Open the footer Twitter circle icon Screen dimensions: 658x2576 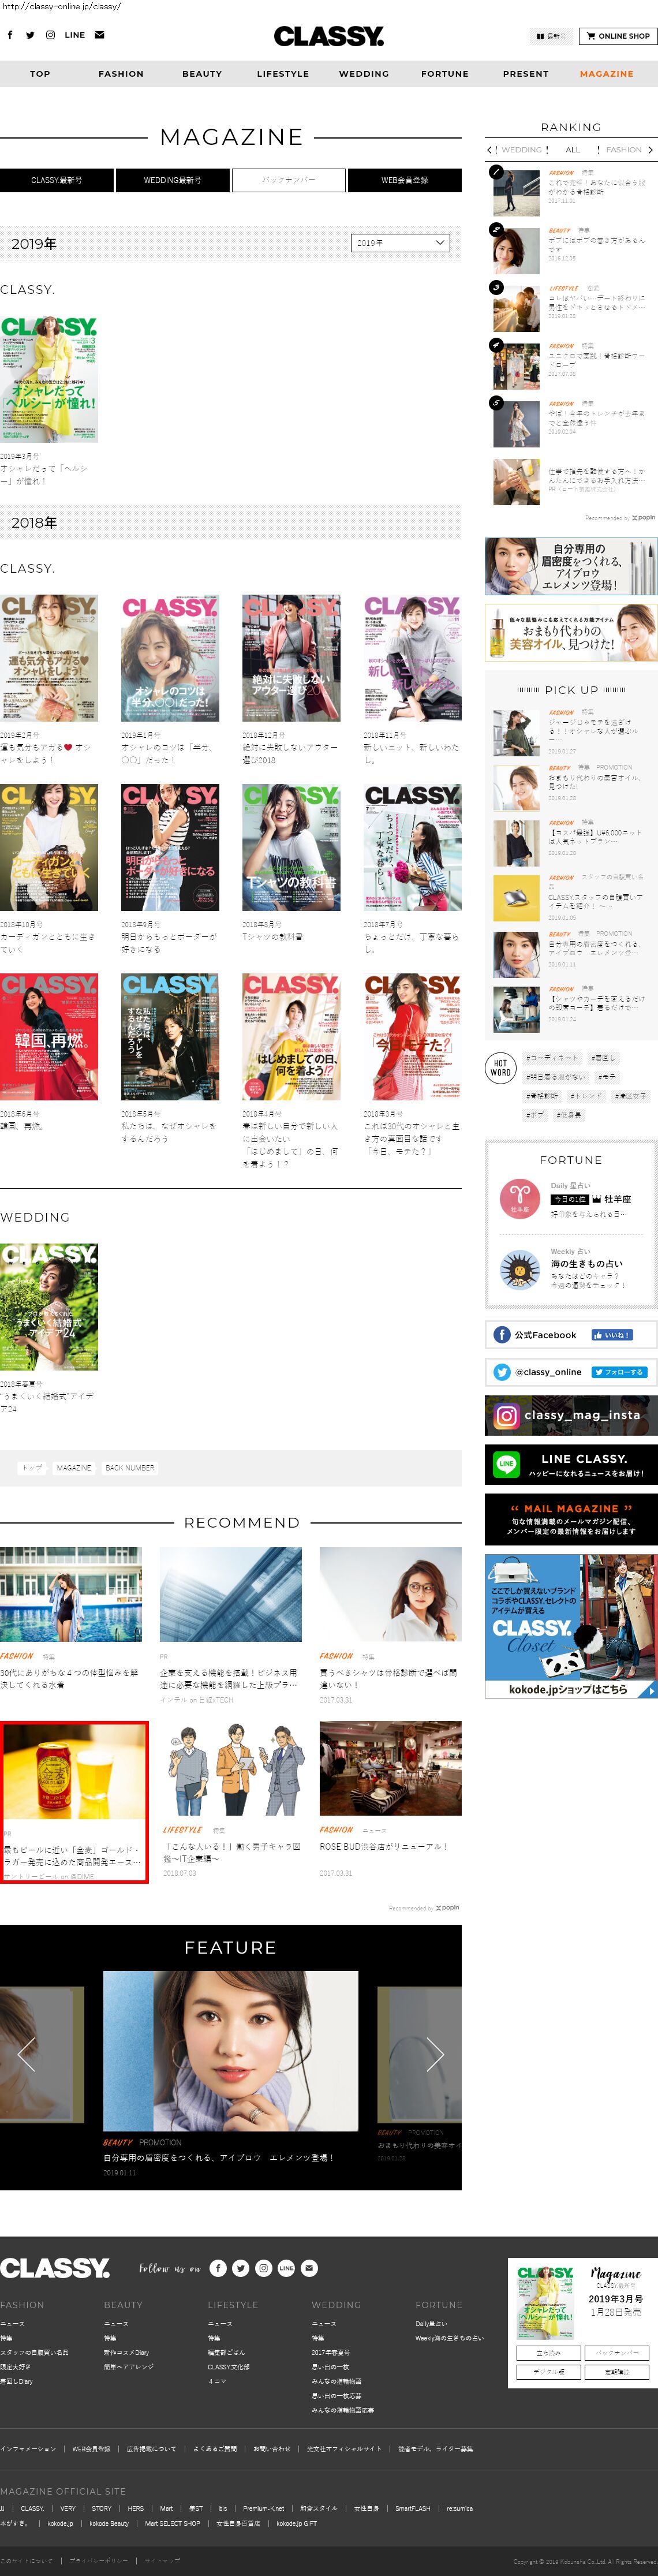click(x=240, y=2268)
